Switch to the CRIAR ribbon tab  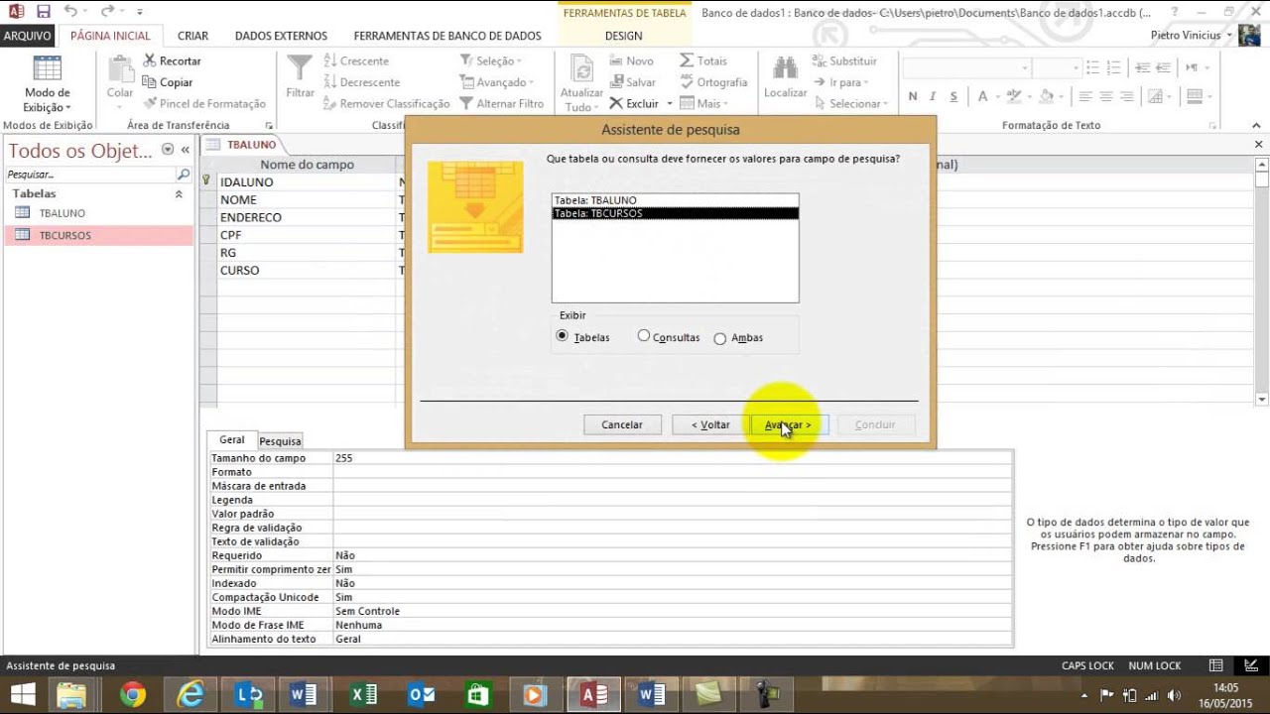pos(192,36)
